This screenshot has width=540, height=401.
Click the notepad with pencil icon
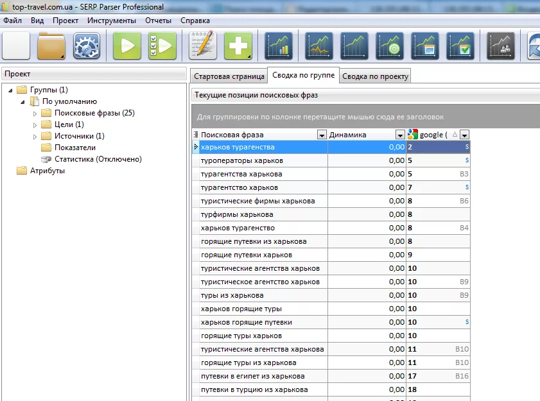point(203,46)
